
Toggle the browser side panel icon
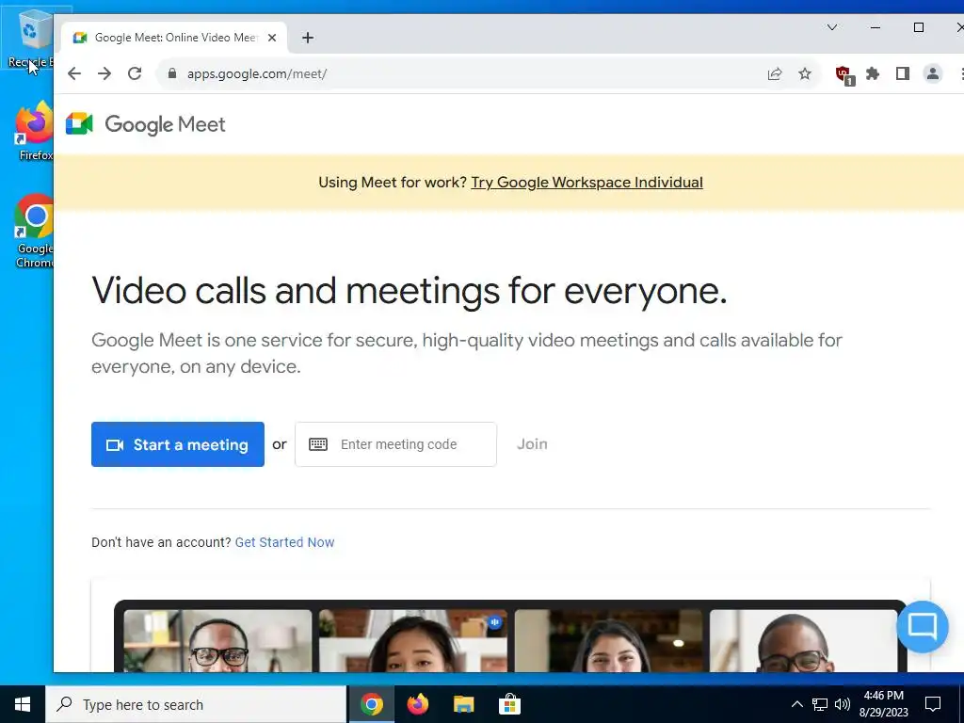coord(903,73)
